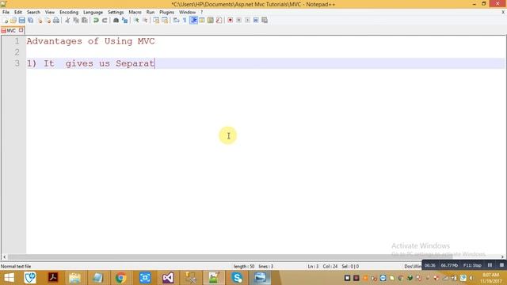Undo the last edit via toolbar
Image resolution: width=507 pixels, height=285 pixels.
96,20
